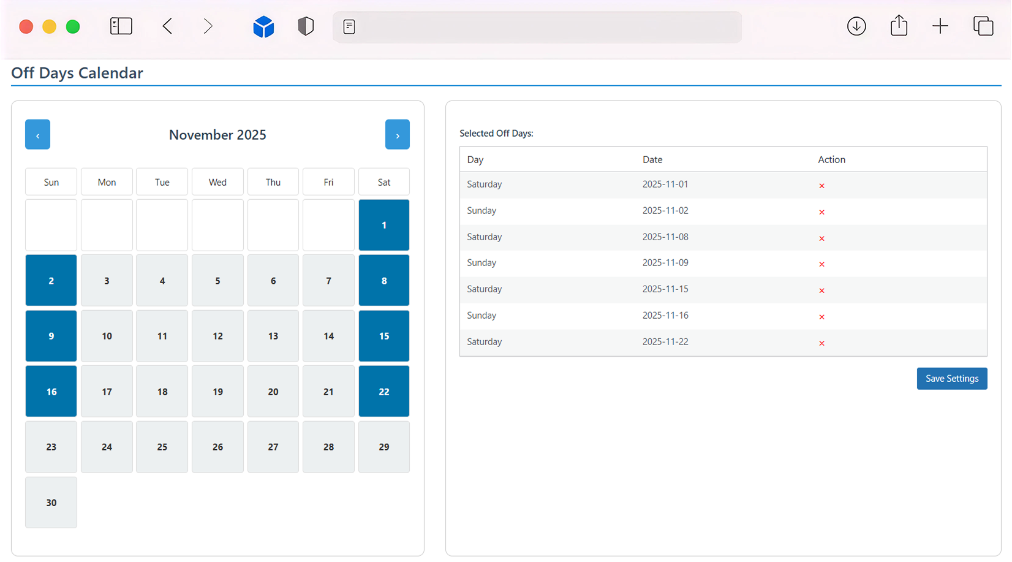
Task: Go to the previous month
Action: click(37, 135)
